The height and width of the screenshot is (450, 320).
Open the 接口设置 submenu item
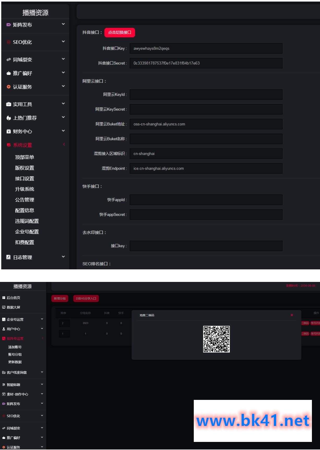click(25, 179)
